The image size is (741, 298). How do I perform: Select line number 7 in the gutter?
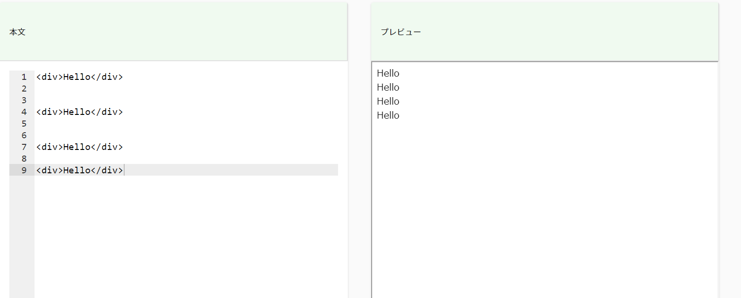24,147
